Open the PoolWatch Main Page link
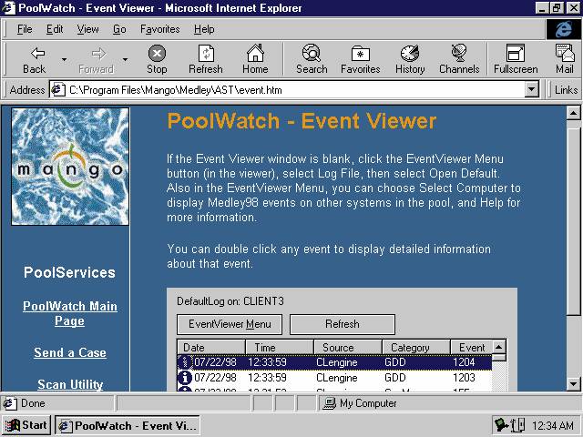 click(70, 313)
